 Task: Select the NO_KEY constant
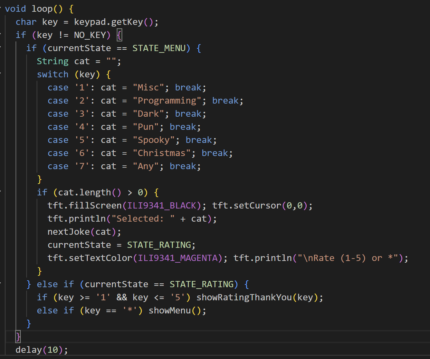(90, 35)
